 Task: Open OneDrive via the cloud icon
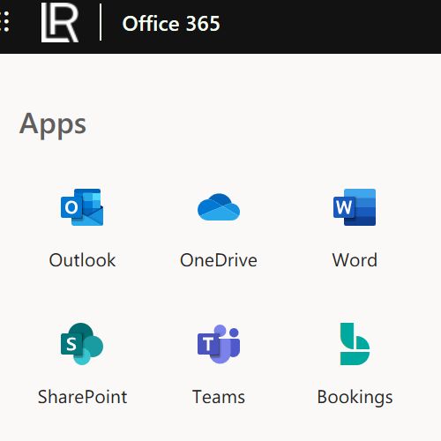[x=219, y=207]
